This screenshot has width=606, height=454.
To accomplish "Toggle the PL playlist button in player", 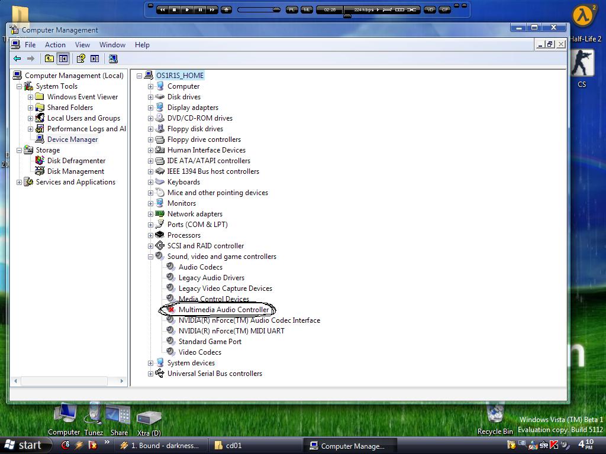I will [291, 9].
